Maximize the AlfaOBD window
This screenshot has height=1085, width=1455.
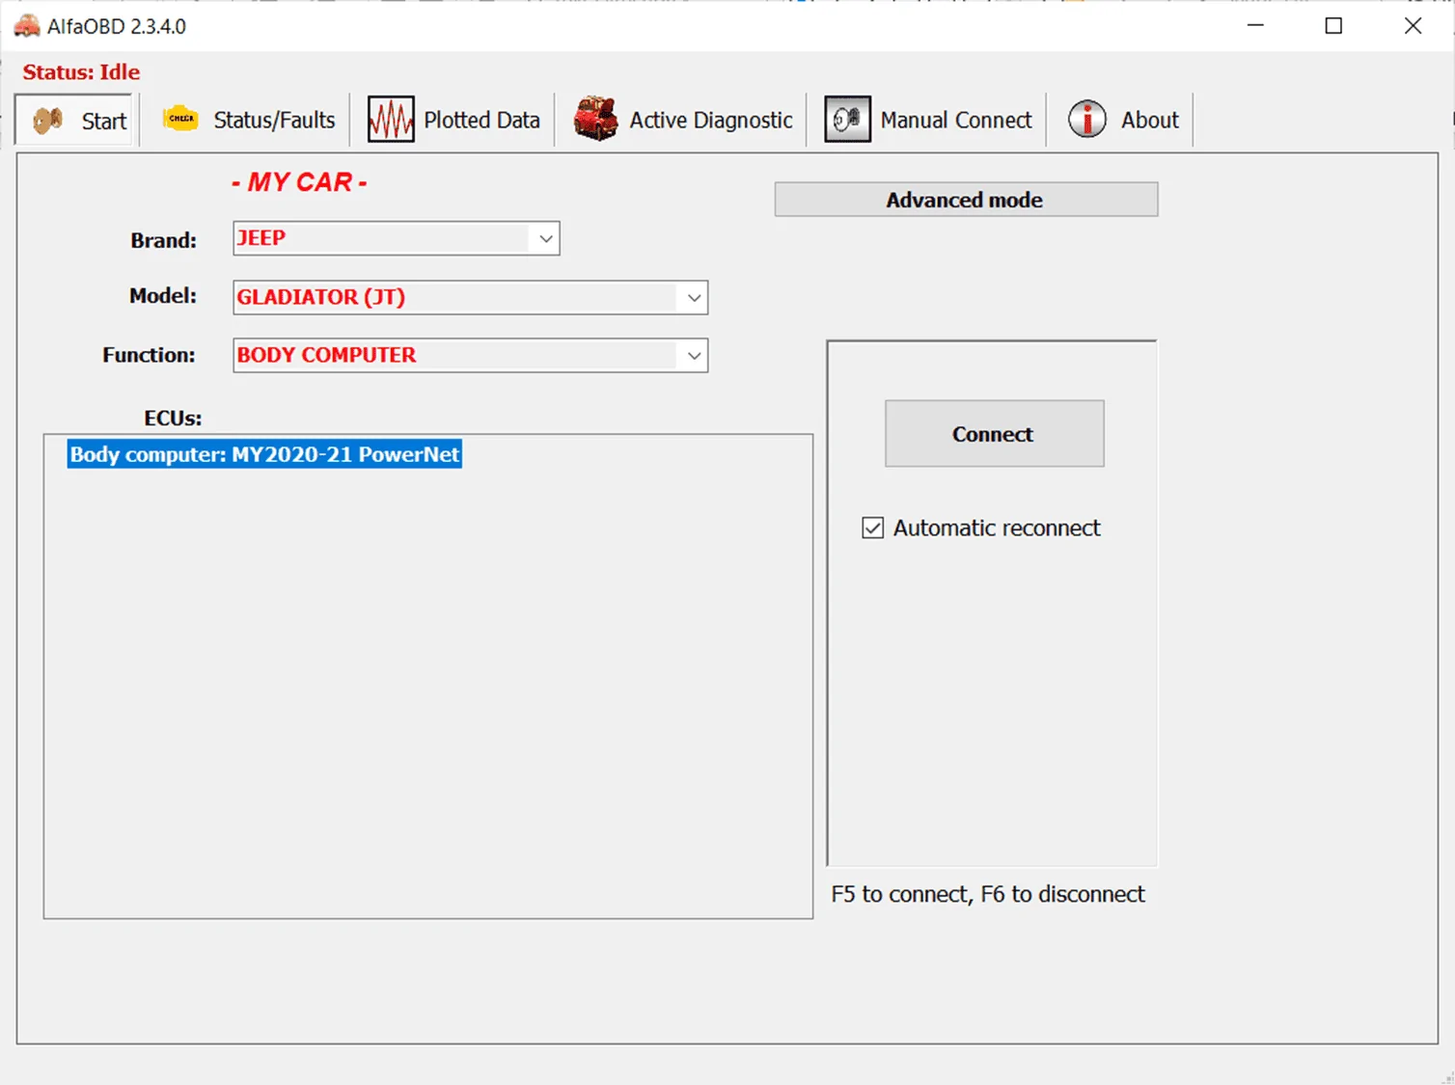(1333, 26)
